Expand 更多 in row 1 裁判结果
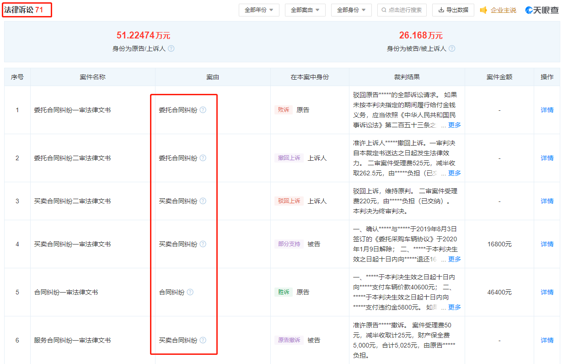The width and height of the screenshot is (563, 364). pyautogui.click(x=454, y=125)
